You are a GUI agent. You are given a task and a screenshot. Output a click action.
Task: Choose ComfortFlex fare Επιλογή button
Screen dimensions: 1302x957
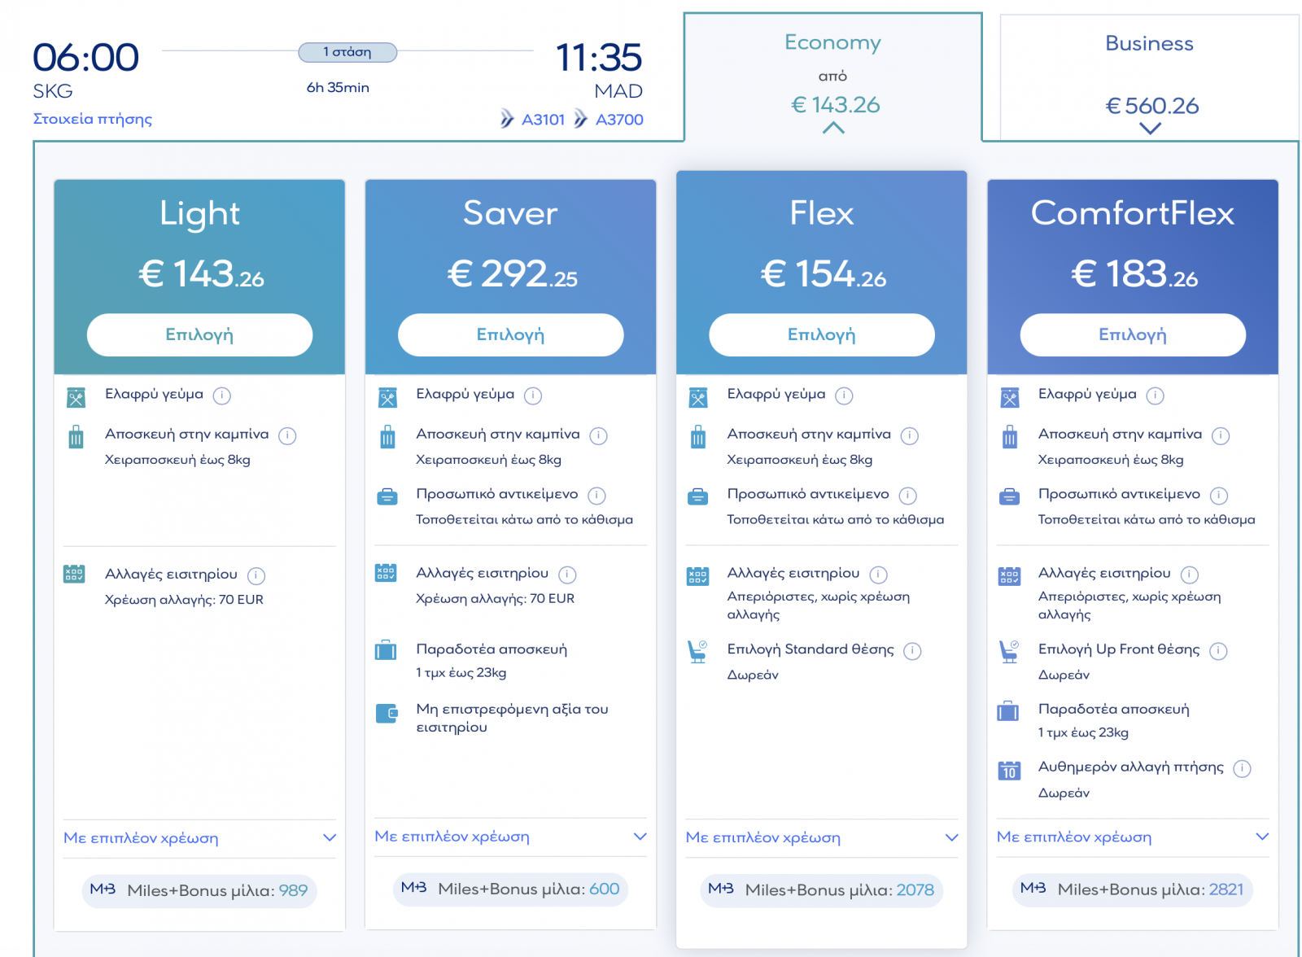click(x=1133, y=334)
